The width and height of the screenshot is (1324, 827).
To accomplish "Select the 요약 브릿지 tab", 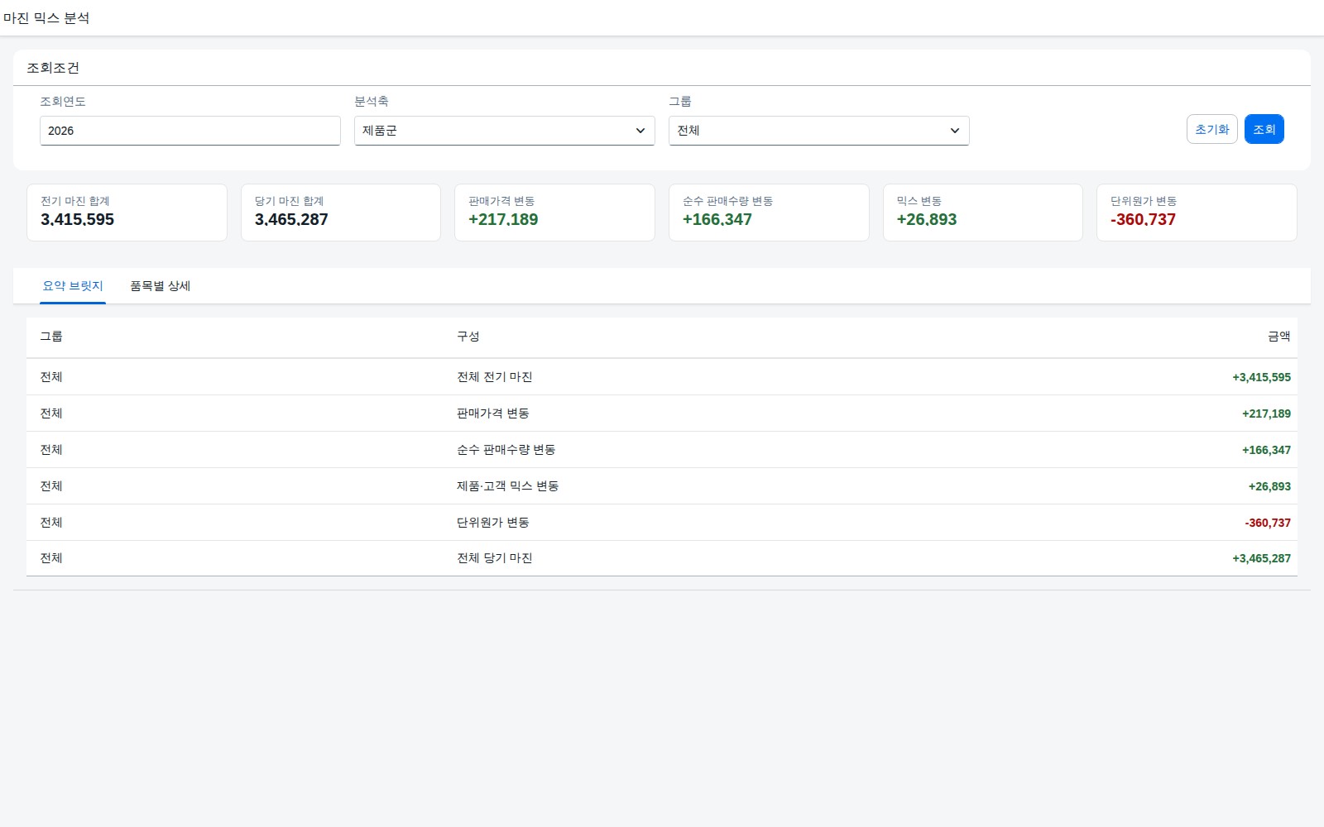I will [73, 286].
